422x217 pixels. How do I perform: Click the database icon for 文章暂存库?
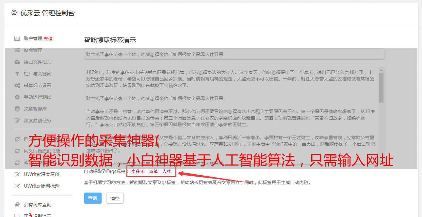point(17,109)
